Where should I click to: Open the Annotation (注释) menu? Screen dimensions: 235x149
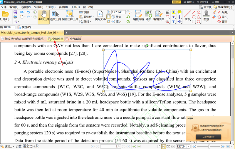pos(51,7)
